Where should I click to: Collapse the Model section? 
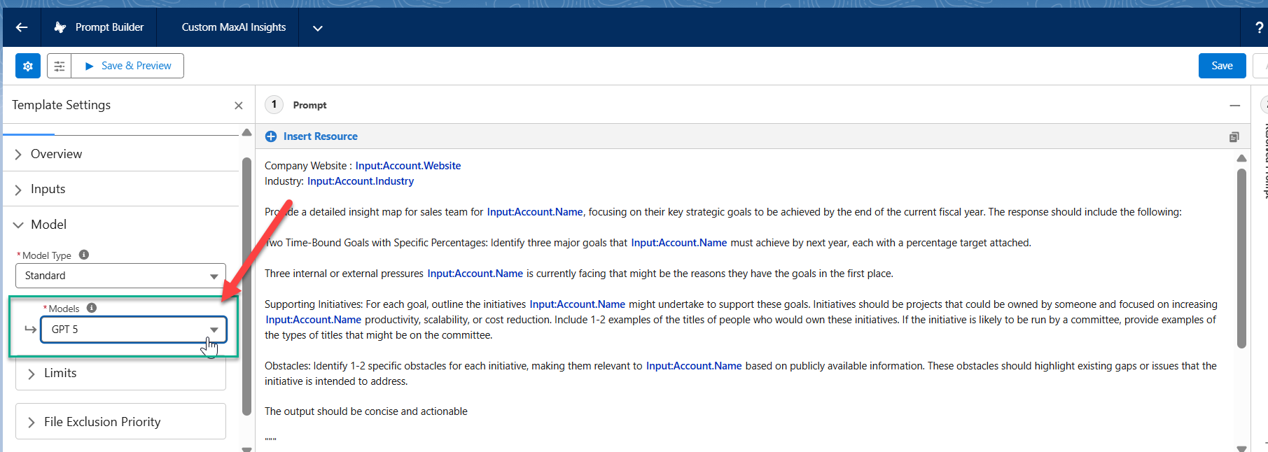(x=48, y=225)
